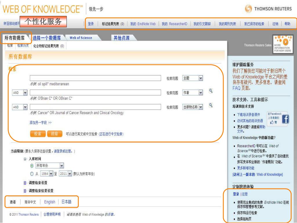Open the second AND operator dropdown
Viewport: 297px width, 223px height.
point(20,107)
